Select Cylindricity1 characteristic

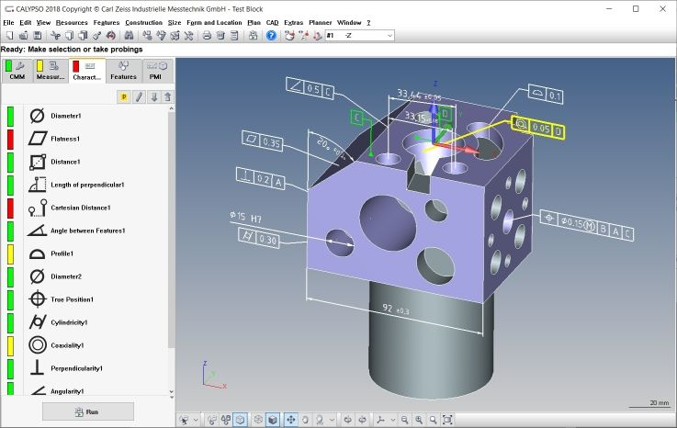tap(69, 322)
